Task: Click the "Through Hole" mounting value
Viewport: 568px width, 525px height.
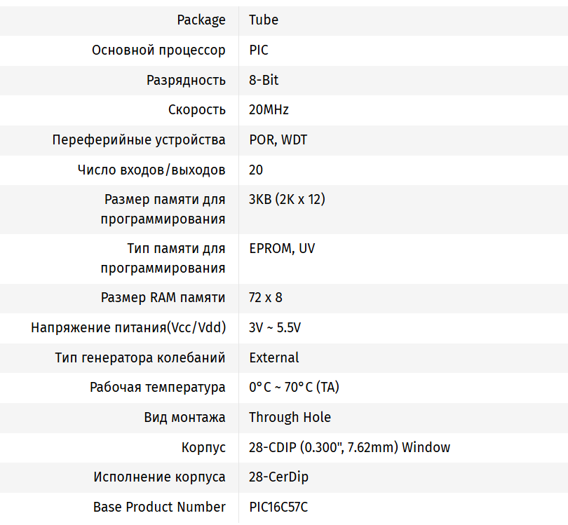Action: point(290,418)
